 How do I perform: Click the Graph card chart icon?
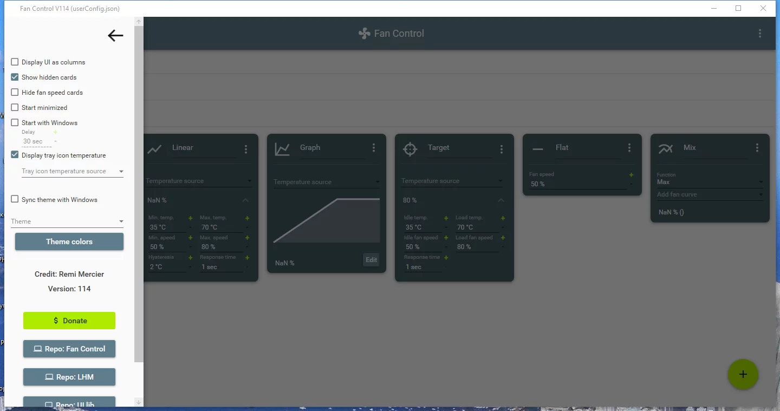(282, 149)
